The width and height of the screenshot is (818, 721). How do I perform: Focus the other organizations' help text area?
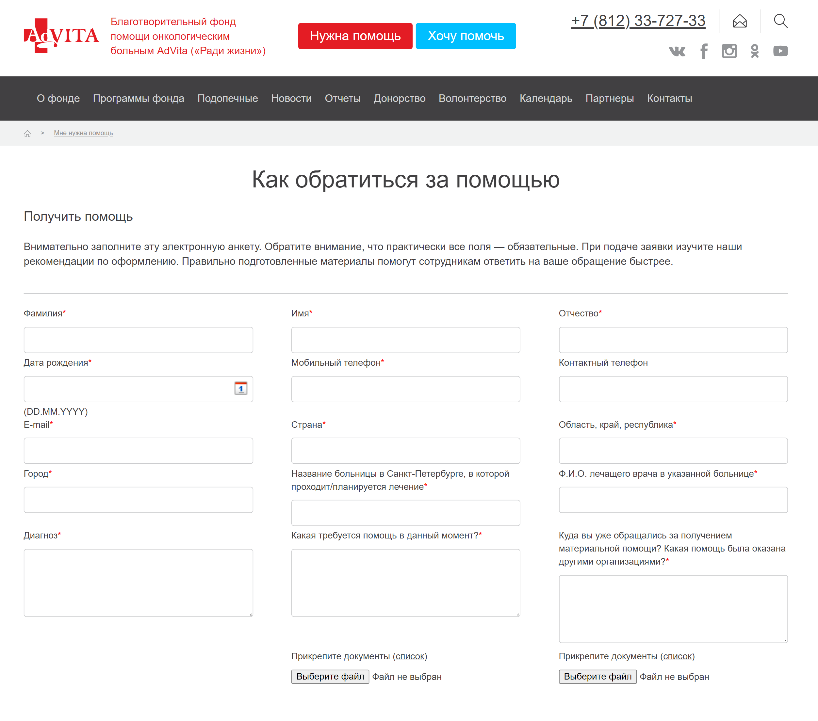[x=673, y=609]
